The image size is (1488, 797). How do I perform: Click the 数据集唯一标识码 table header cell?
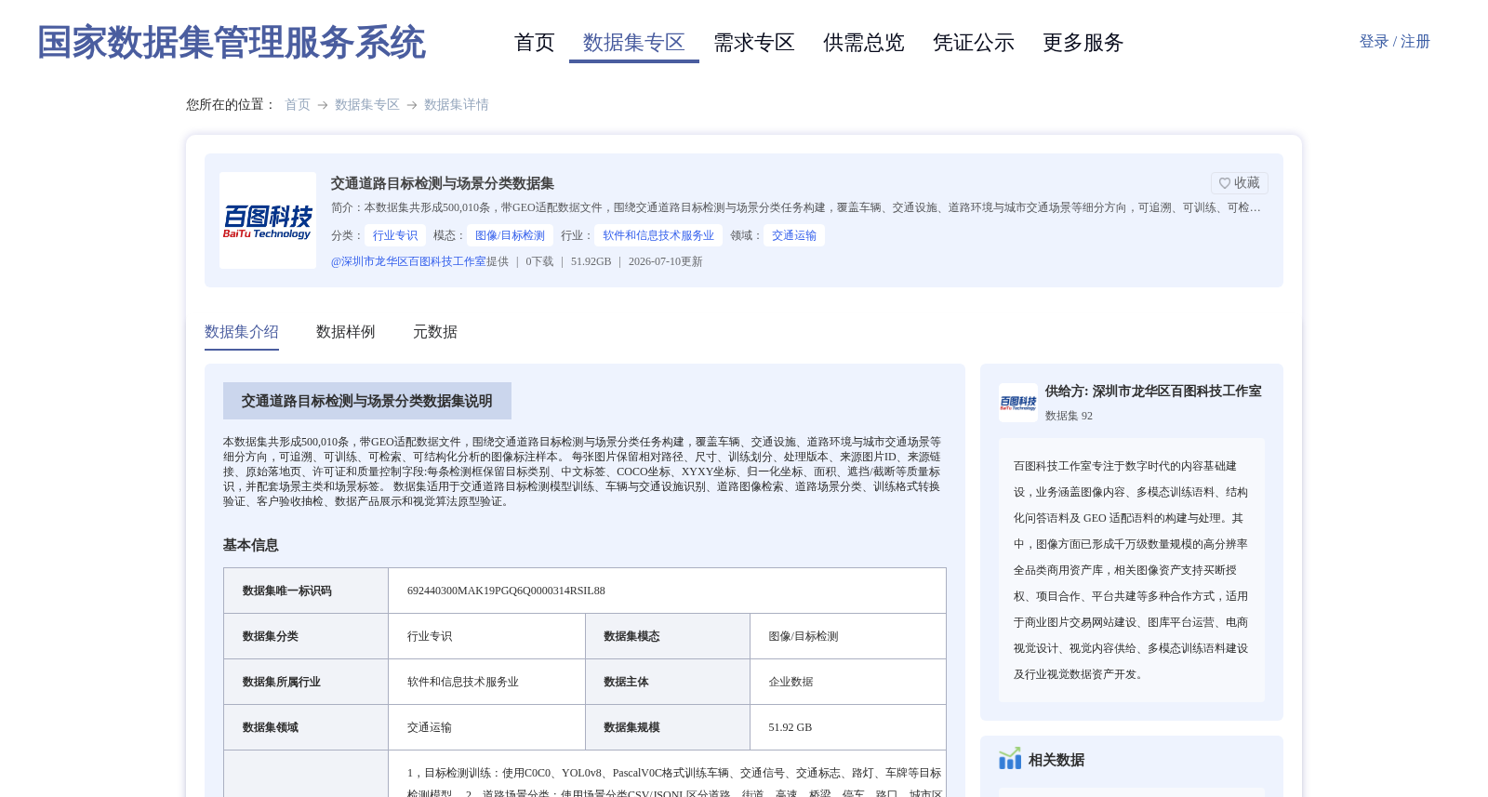pos(306,591)
